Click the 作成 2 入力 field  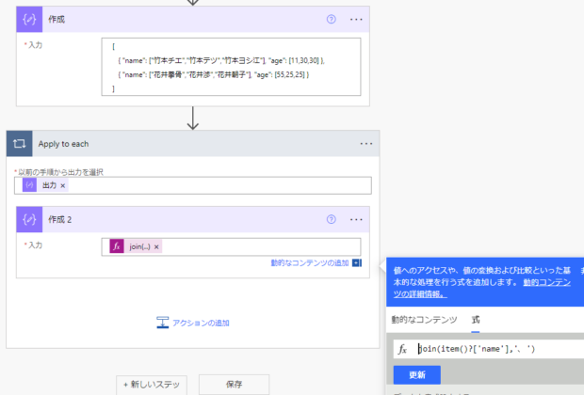(231, 247)
